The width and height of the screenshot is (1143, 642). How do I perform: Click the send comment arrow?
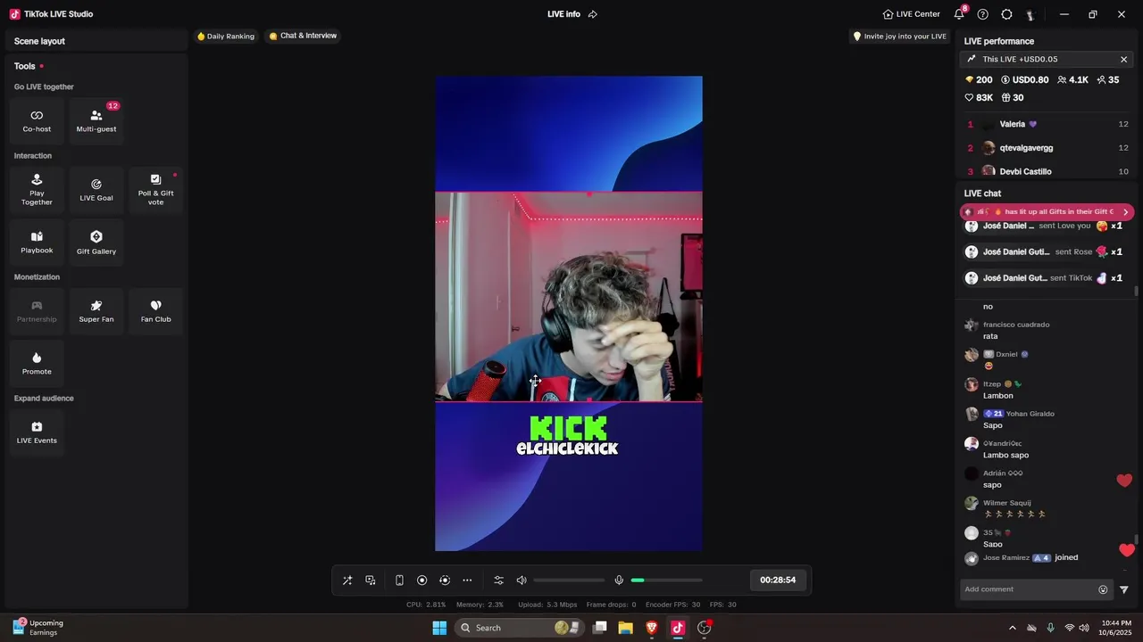click(1124, 589)
